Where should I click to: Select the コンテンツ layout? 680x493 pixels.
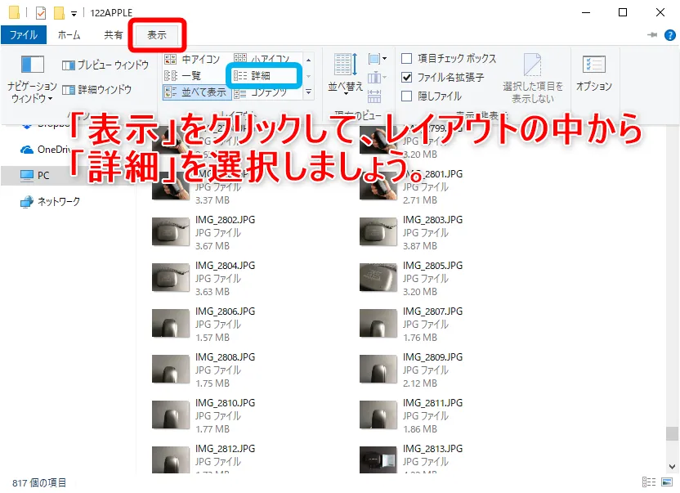(261, 92)
